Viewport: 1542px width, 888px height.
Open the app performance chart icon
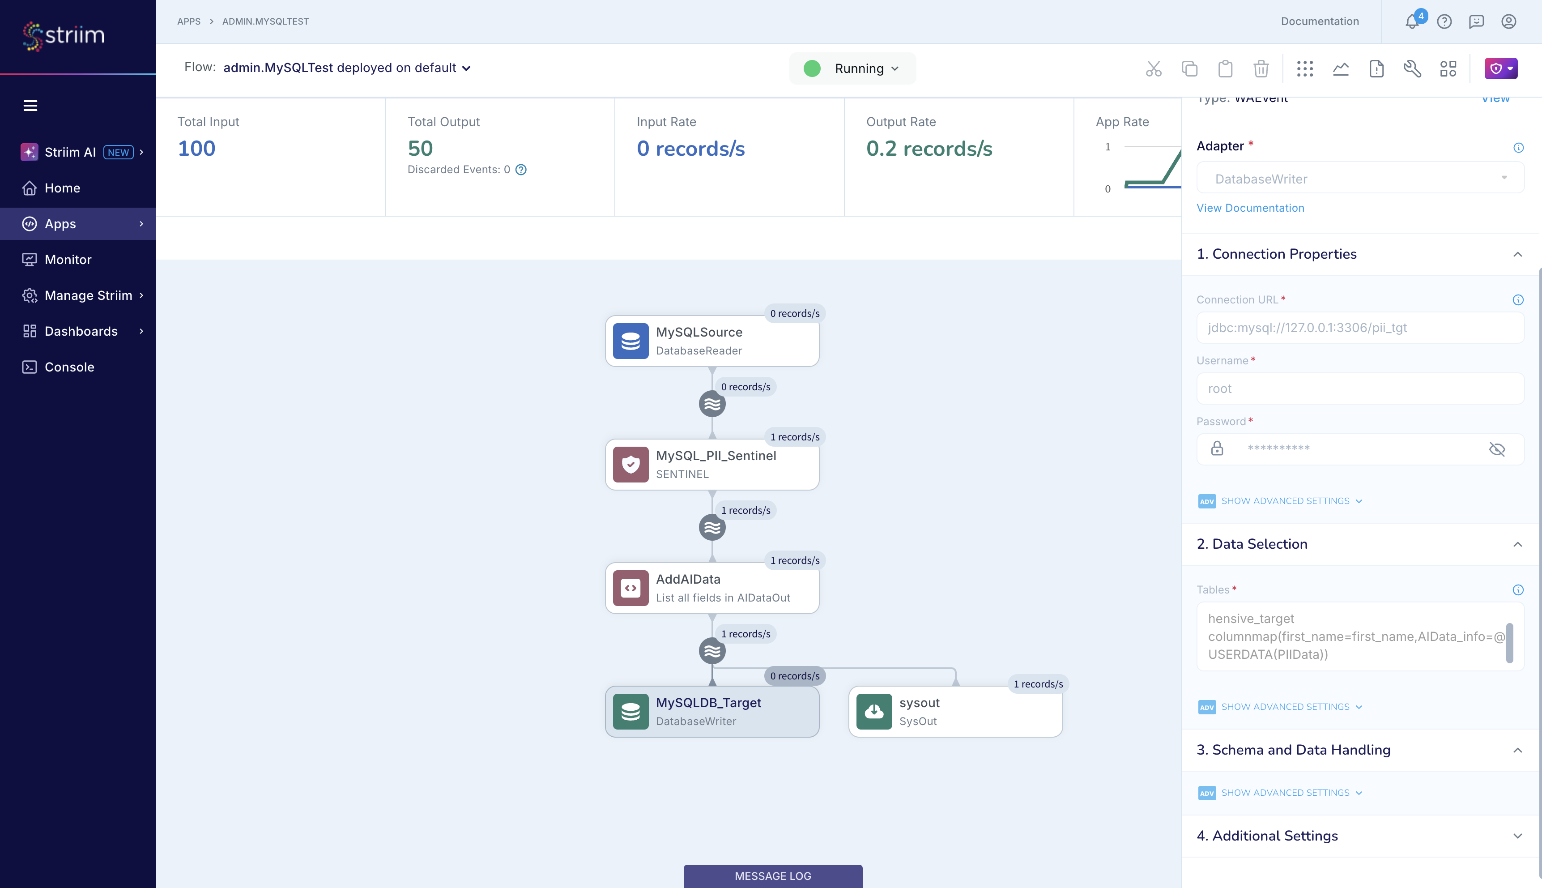click(1341, 68)
